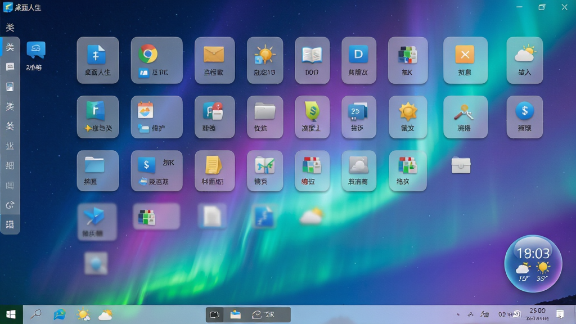
Task: Open File Explorer from the taskbar
Action: [x=236, y=314]
